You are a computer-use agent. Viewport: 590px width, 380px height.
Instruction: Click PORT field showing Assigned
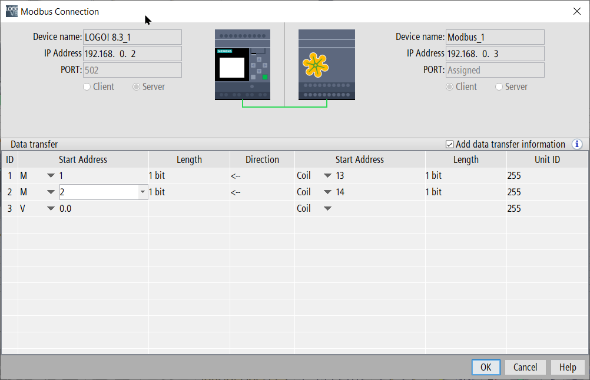point(495,70)
